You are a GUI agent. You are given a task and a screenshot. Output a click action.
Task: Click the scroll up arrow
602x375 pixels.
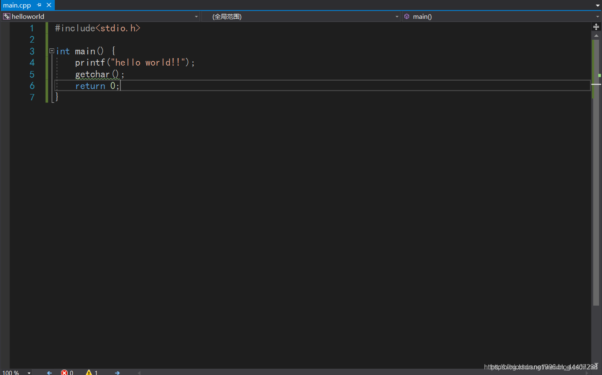(x=596, y=36)
